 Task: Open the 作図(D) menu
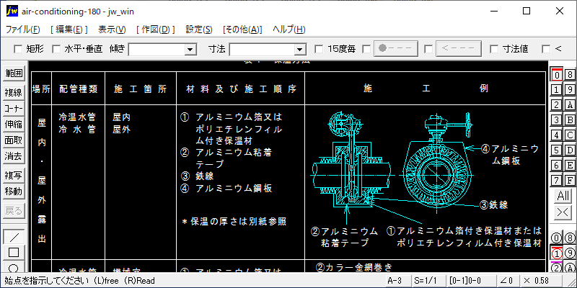point(156,30)
